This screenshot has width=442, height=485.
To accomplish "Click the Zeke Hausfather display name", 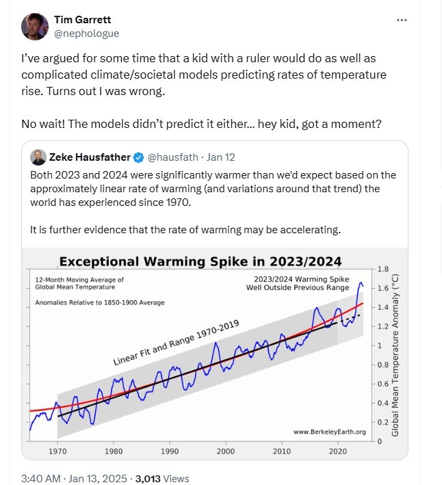I will point(89,157).
